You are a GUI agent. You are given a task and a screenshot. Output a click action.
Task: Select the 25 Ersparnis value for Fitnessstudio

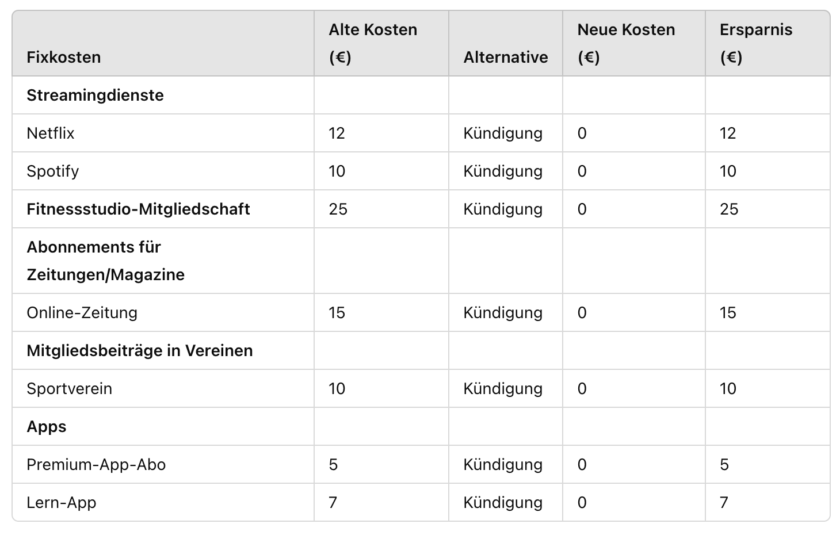coord(728,209)
